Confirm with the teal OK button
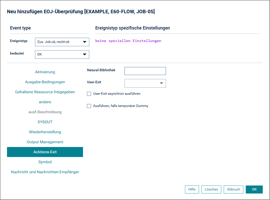270x200 pixels. coord(254,189)
